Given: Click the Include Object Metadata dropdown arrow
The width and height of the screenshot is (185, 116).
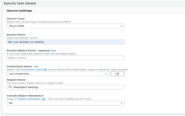Looking at the screenshot, I should [122, 103].
